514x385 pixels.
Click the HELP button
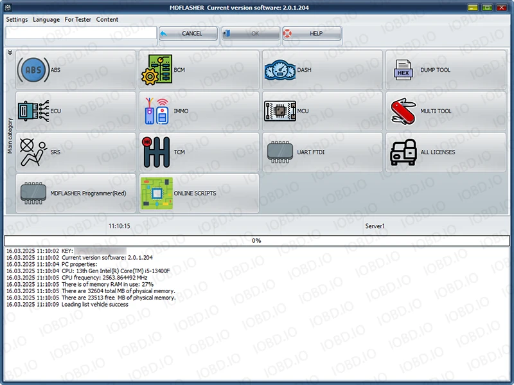[312, 33]
